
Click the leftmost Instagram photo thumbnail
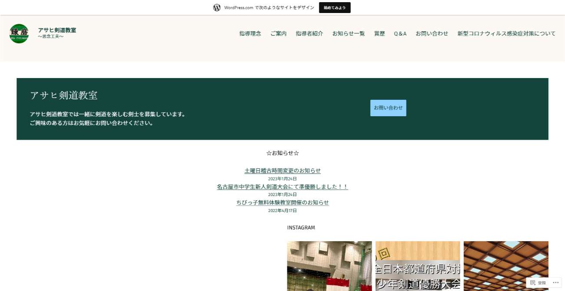coord(329,266)
